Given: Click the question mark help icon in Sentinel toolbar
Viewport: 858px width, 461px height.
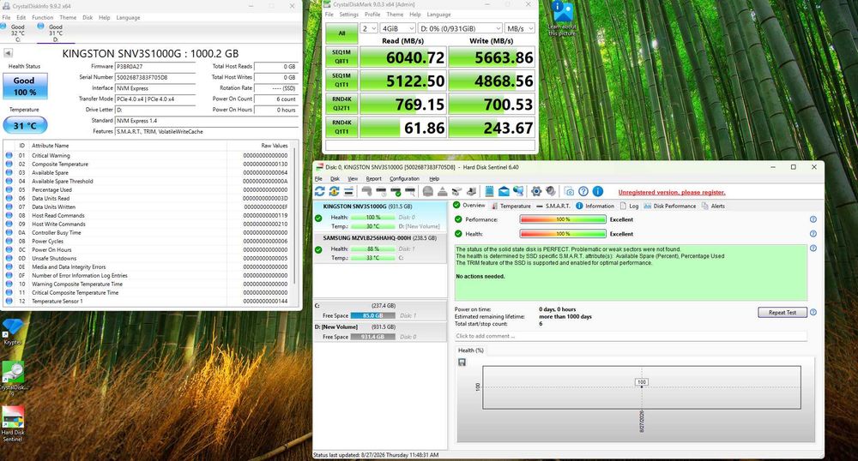Looking at the screenshot, I should tap(583, 191).
